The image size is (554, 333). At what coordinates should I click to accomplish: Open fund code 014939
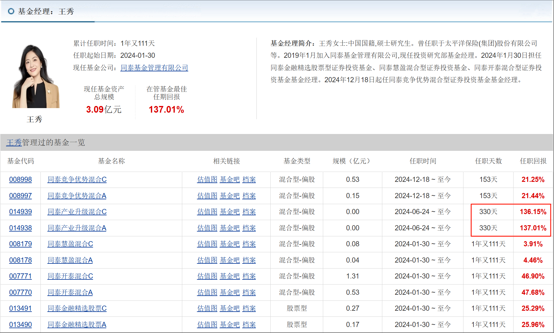21,212
